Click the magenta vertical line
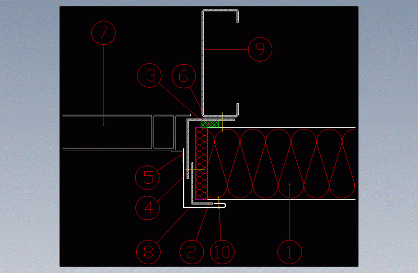This screenshot has height=273, width=418. coord(195,162)
